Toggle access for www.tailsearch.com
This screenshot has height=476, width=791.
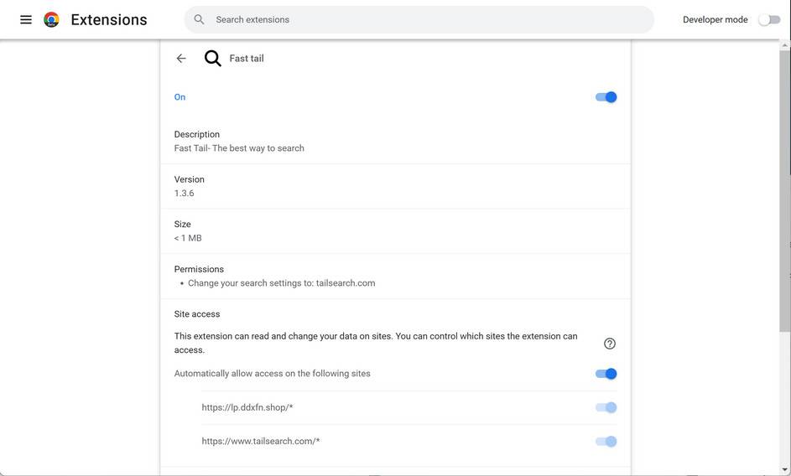[x=606, y=442]
